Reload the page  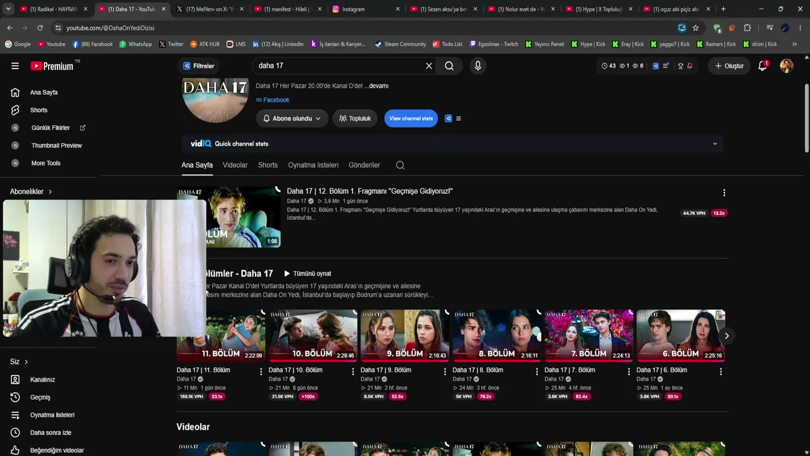[x=40, y=28]
